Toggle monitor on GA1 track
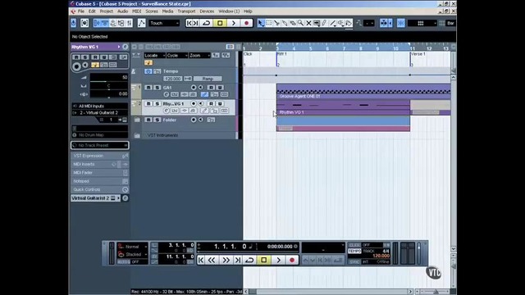525x295 pixels. click(x=200, y=88)
